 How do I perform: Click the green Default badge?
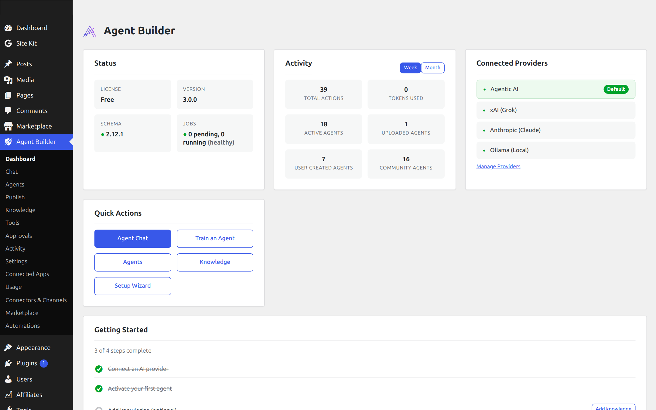tap(616, 89)
